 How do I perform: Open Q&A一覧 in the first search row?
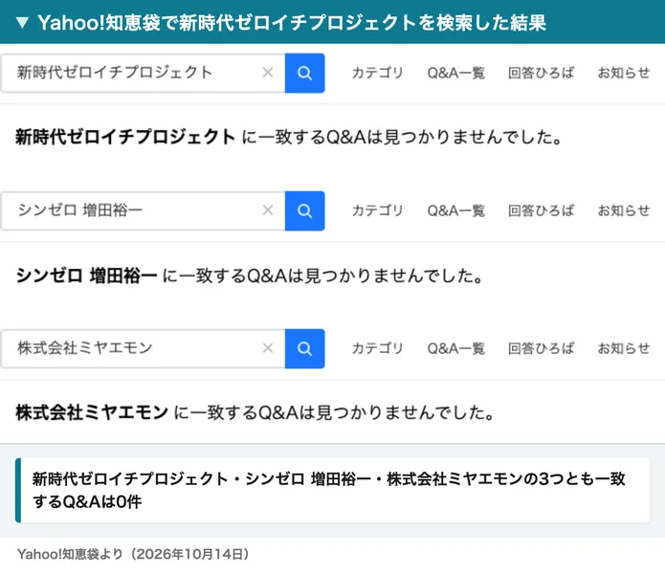455,73
